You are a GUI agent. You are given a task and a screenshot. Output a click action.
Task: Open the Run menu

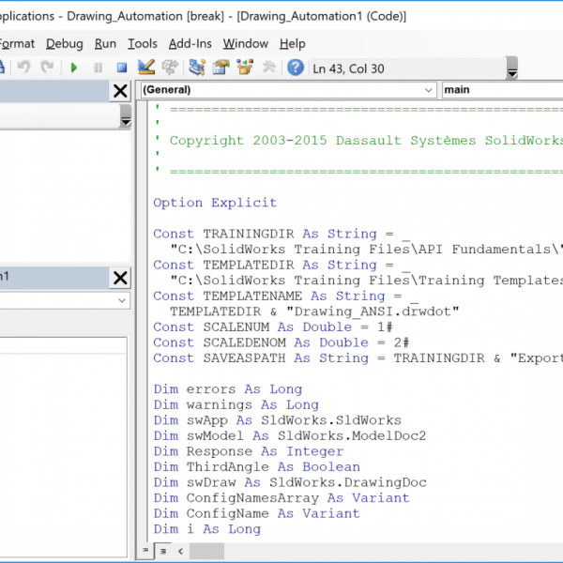pyautogui.click(x=105, y=44)
